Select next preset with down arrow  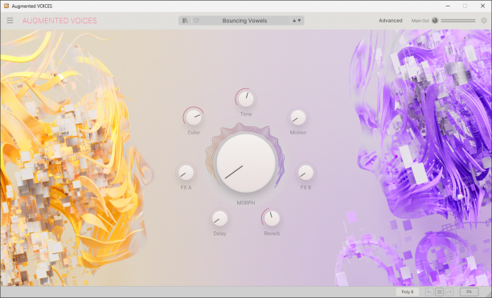coord(299,21)
